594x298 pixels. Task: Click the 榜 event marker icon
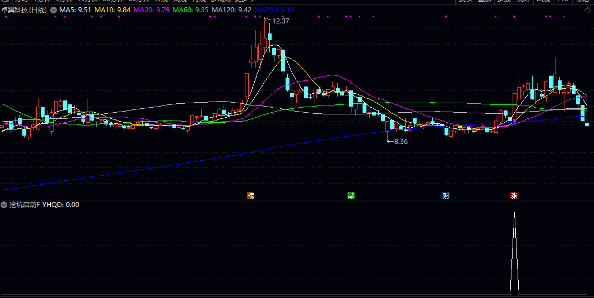click(250, 196)
